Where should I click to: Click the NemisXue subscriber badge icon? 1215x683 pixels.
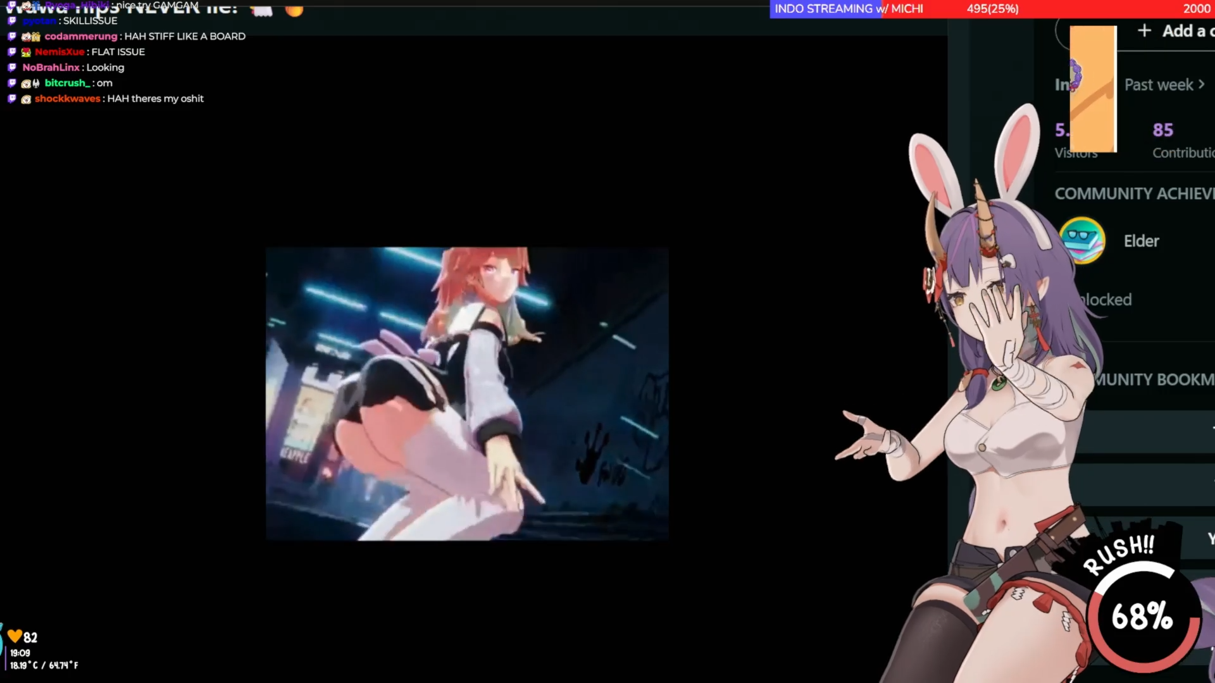[x=26, y=52]
